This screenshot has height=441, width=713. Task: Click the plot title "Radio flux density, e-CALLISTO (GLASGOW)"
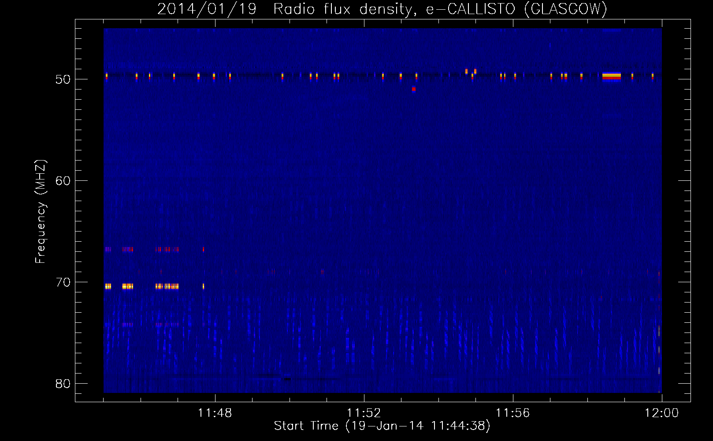coord(440,9)
